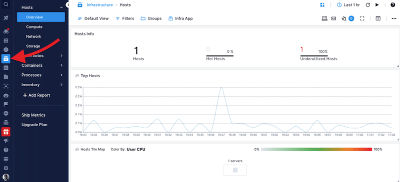The image size is (400, 182).
Task: Open the scan-face icon in left rail
Action: coord(6,86)
